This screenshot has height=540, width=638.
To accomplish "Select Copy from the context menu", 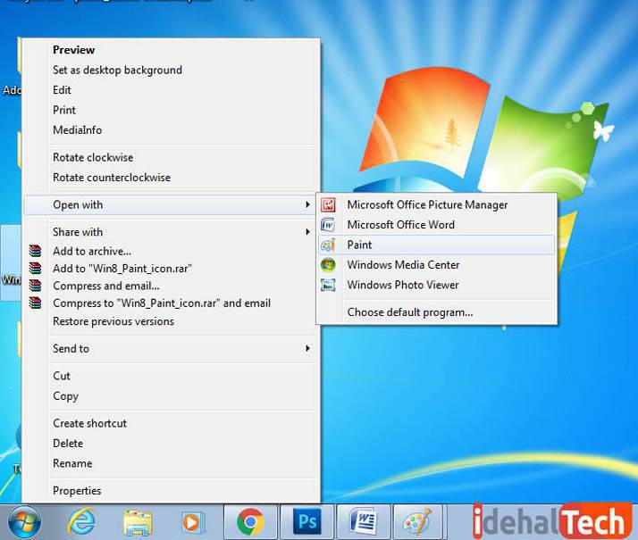I will [x=171, y=395].
